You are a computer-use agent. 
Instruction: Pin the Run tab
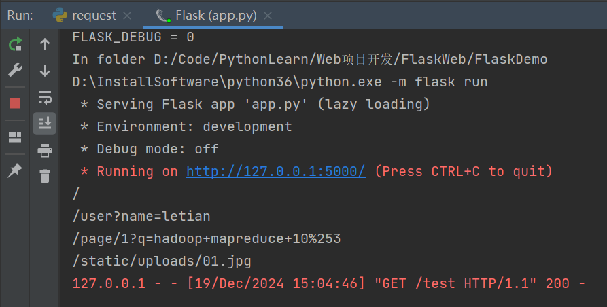click(x=15, y=171)
